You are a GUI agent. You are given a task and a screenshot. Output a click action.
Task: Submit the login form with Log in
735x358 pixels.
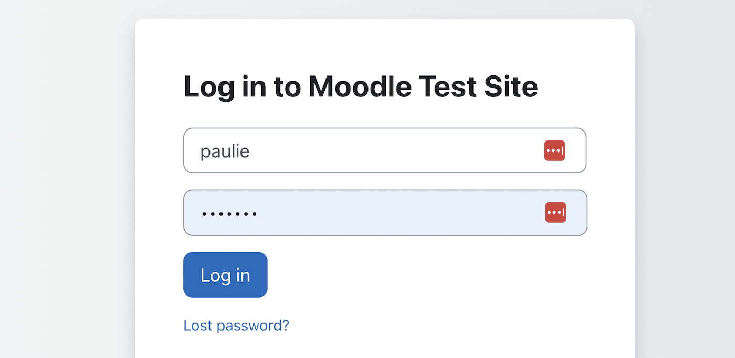tap(225, 275)
